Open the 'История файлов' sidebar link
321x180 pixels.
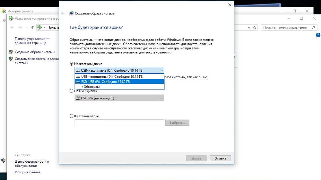click(28, 172)
